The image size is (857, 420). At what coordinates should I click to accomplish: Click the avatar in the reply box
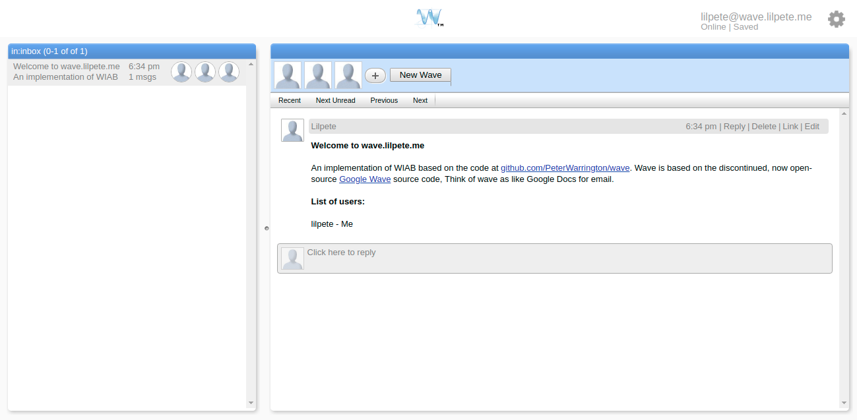point(292,258)
